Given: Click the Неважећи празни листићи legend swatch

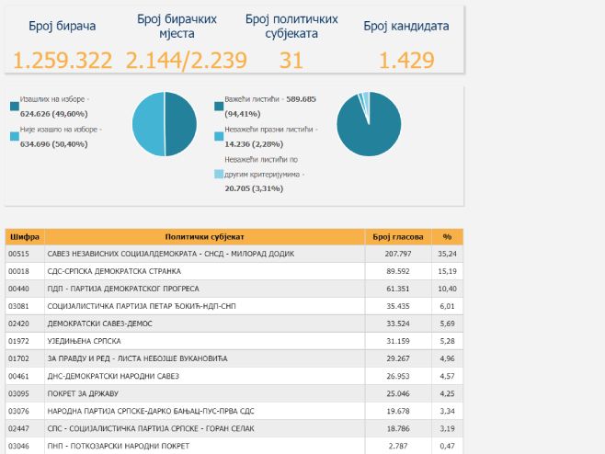Looking at the screenshot, I should click(218, 135).
